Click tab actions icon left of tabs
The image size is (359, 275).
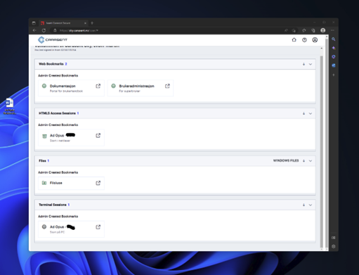point(34,23)
